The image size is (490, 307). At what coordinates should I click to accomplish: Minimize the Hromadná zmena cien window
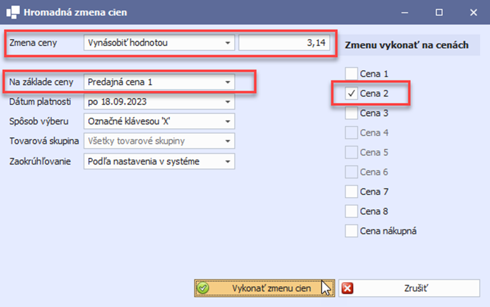[x=406, y=12]
